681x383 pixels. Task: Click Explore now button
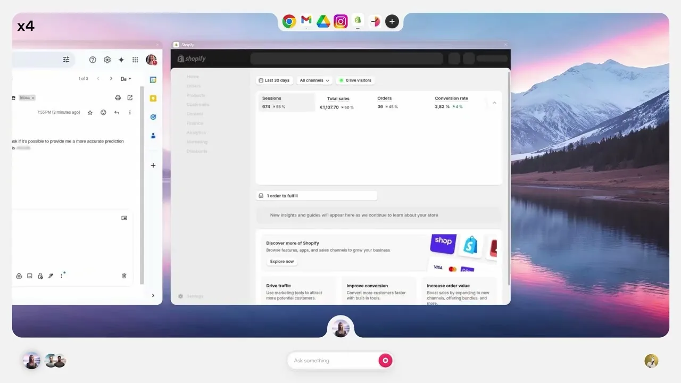coord(282,262)
